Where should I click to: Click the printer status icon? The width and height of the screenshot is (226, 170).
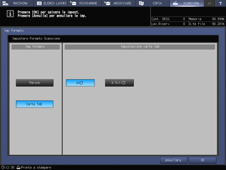18,167
